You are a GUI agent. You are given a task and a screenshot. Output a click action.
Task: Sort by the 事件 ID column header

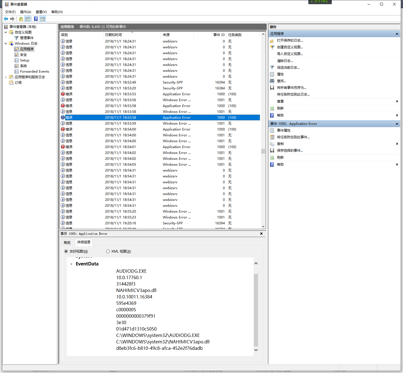pos(209,35)
